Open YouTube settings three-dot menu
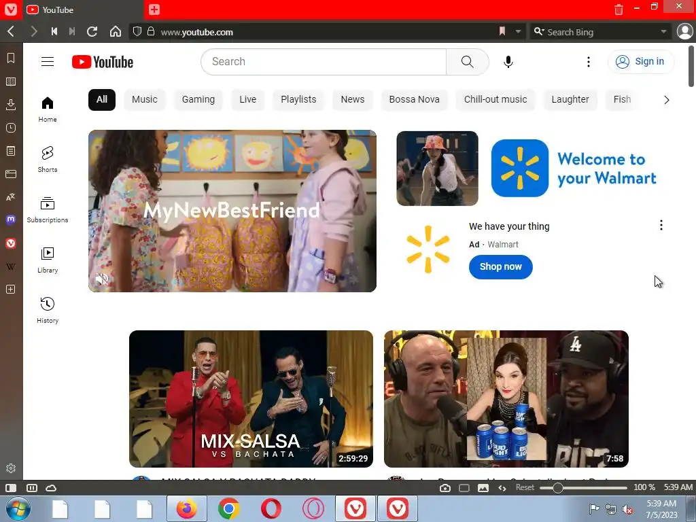 click(x=589, y=62)
